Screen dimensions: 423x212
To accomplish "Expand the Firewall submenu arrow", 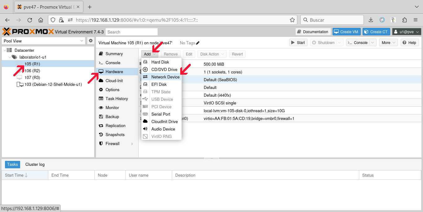I will [132, 144].
